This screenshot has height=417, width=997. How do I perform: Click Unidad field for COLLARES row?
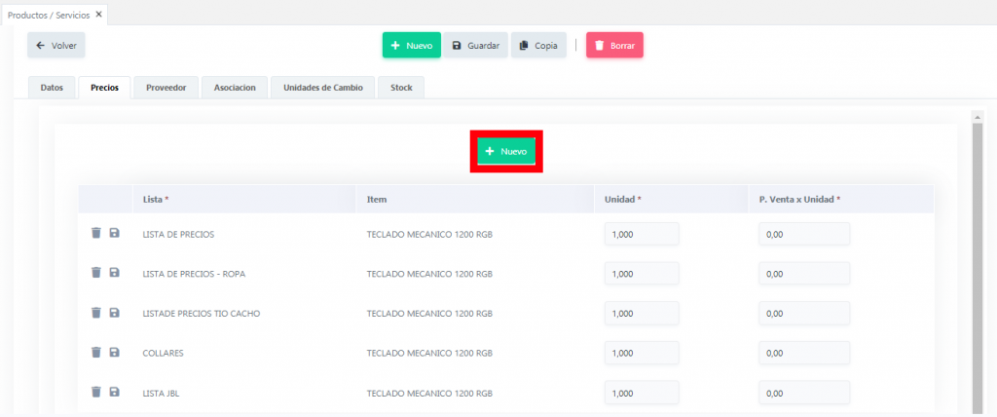click(x=641, y=353)
